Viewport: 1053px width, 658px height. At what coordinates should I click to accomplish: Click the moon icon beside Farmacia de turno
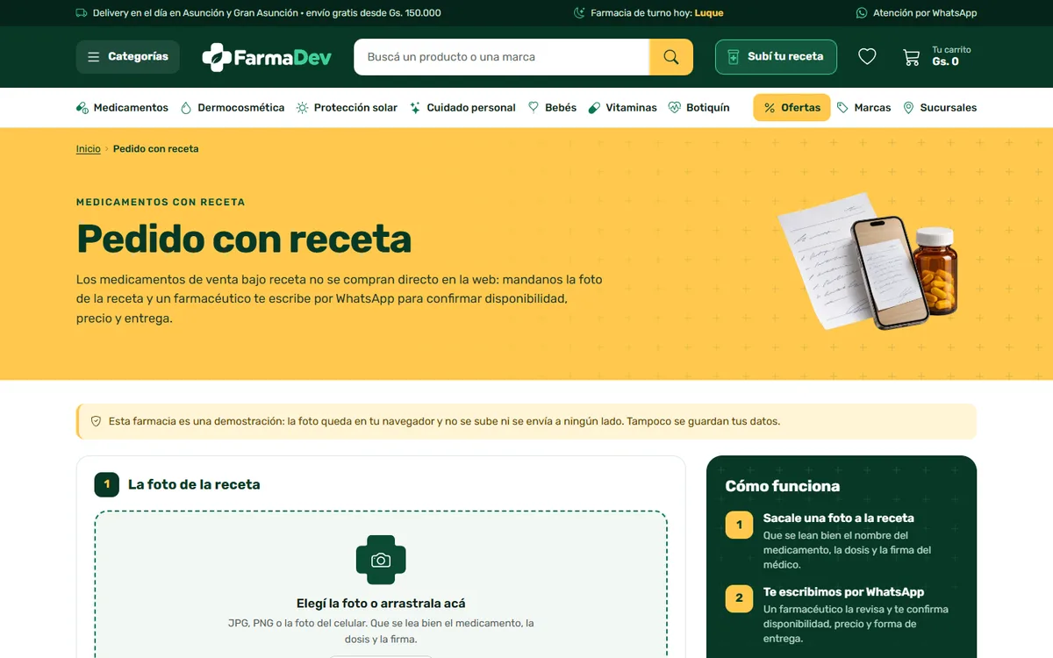click(579, 13)
